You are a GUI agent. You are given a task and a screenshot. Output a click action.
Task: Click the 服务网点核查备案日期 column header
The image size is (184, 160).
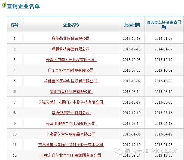pyautogui.click(x=164, y=25)
